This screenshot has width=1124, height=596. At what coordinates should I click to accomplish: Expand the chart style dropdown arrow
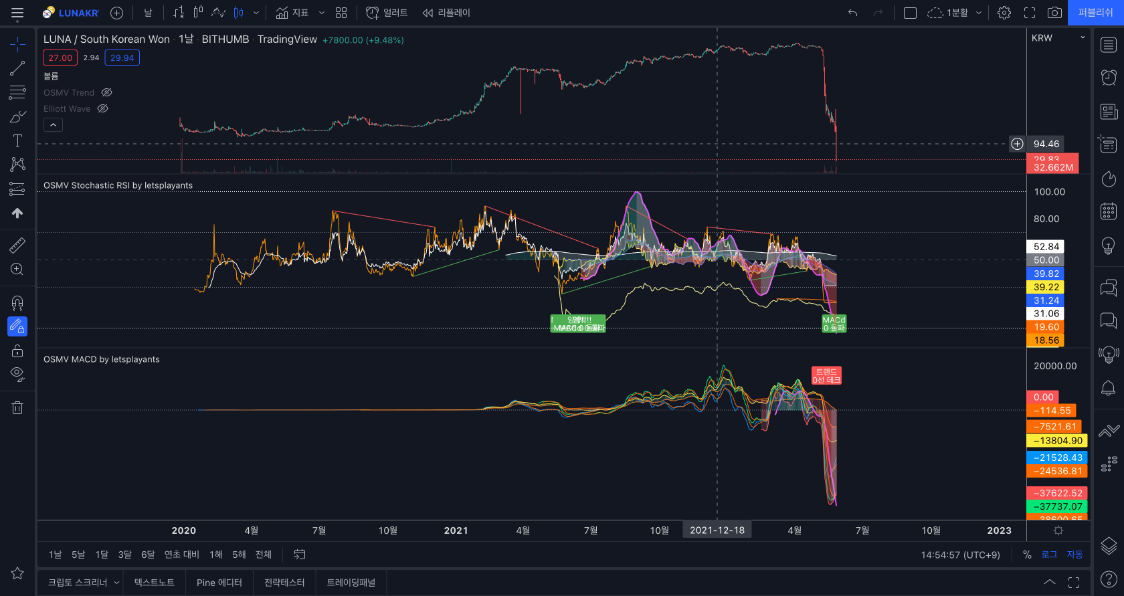pyautogui.click(x=256, y=13)
